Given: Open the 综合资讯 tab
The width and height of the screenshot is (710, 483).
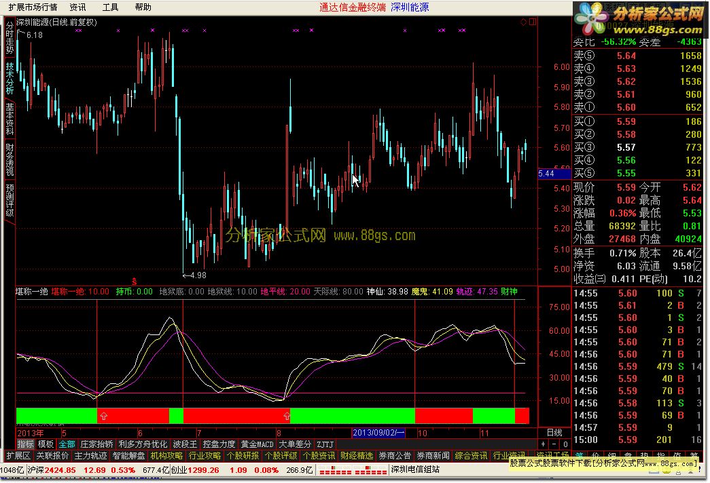Looking at the screenshot, I should coord(471,455).
